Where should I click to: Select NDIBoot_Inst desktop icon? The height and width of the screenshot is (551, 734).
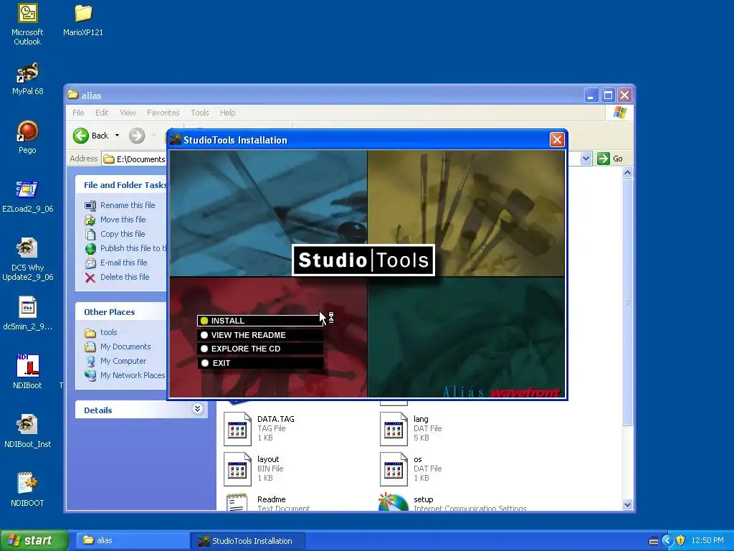tap(27, 431)
